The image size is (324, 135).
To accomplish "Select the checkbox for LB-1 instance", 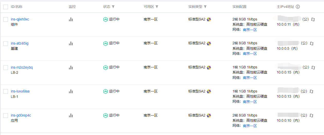I will [x=6, y=91].
